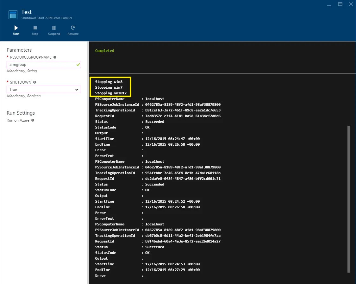Click RequestId value b8f4bebd-60a4-4a3e-85f2-eac2bd014a27
This screenshot has height=284, width=356.
[183, 241]
